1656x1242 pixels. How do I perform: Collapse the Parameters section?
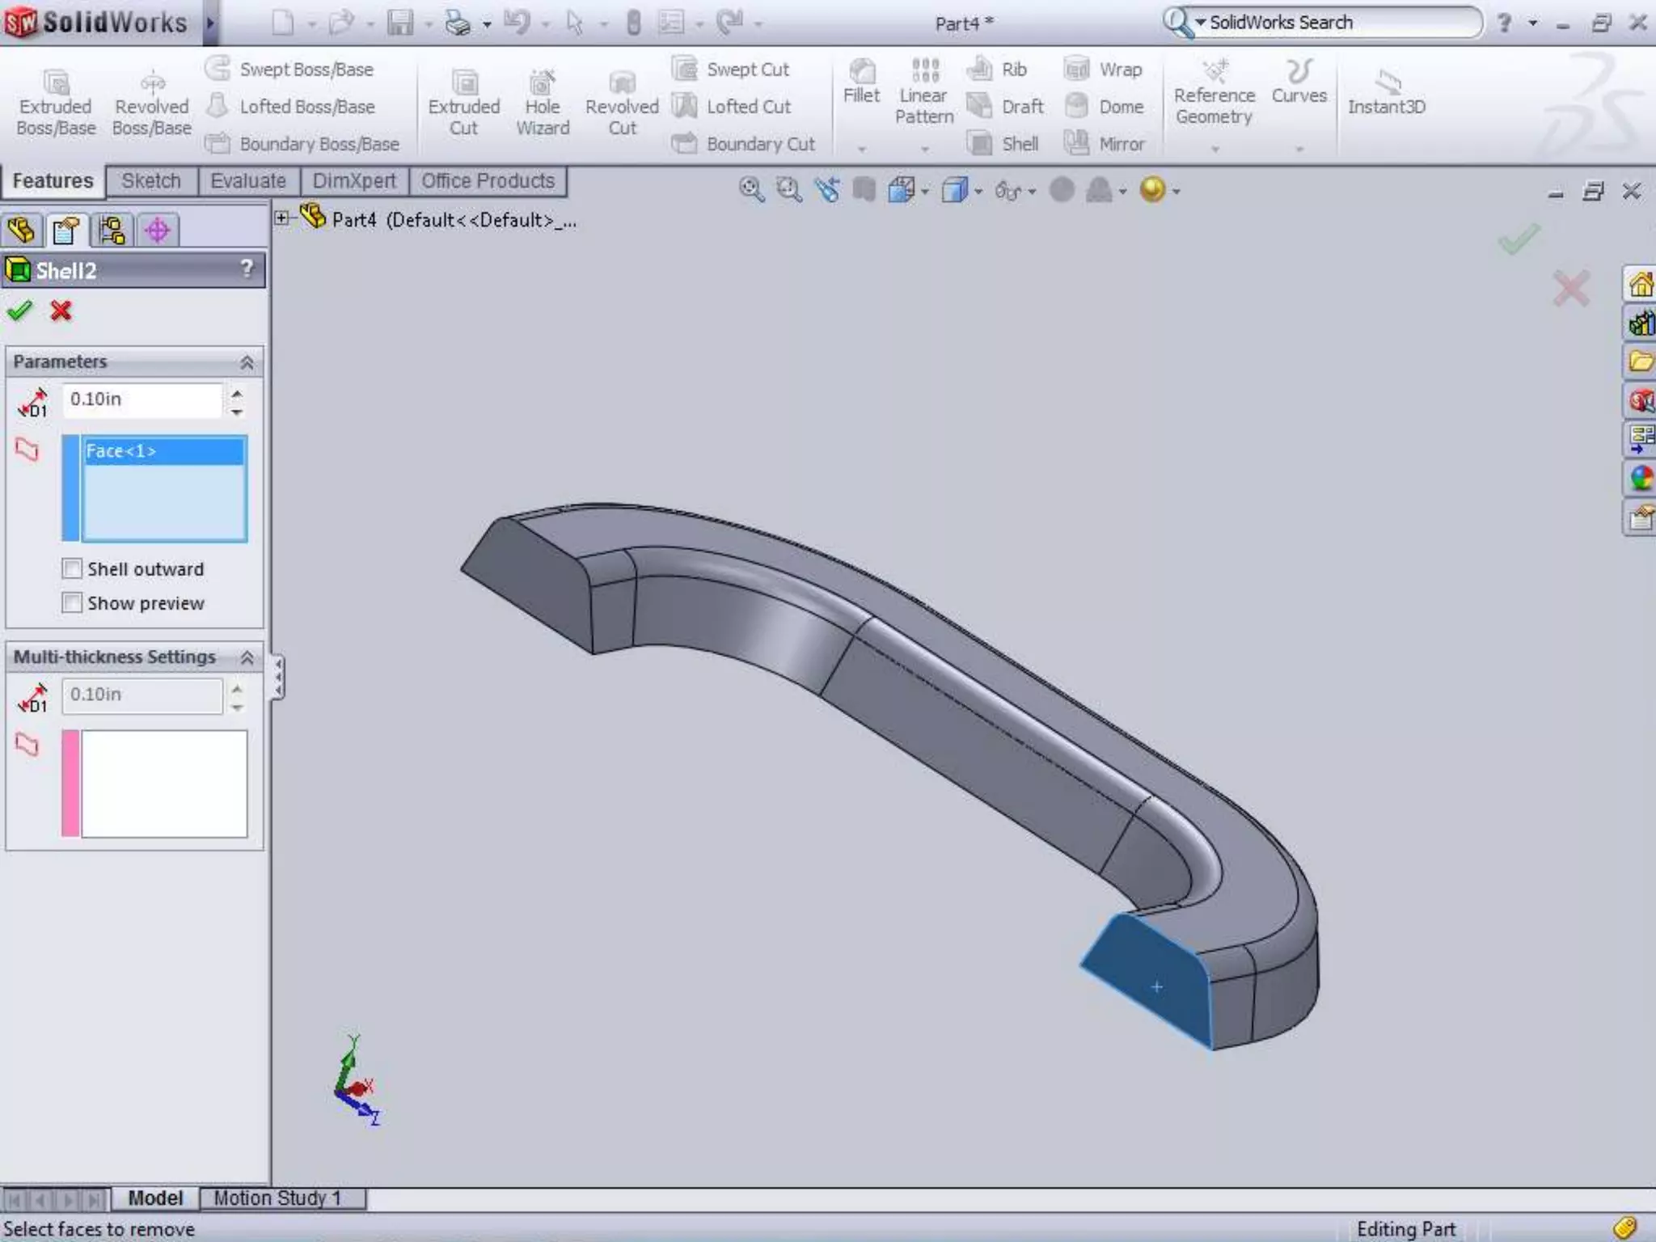pyautogui.click(x=247, y=362)
